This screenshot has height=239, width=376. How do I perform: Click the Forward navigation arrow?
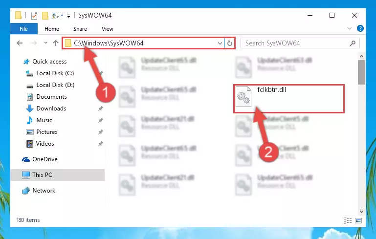(34, 43)
